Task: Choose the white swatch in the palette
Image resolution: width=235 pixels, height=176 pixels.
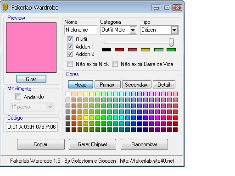Action: tap(68, 94)
